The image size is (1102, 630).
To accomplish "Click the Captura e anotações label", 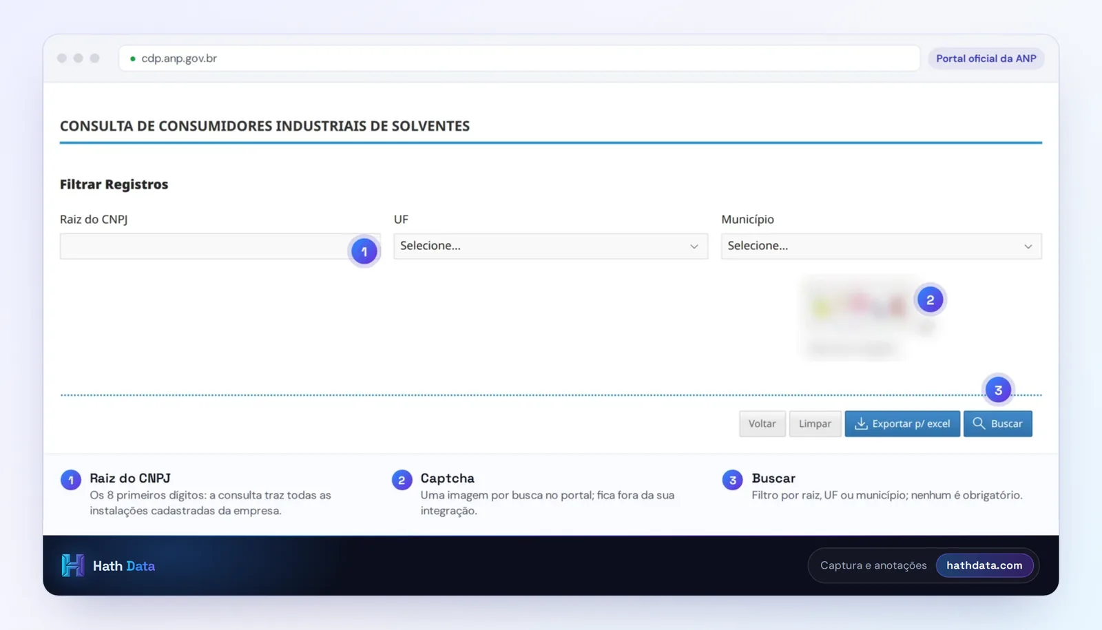I will pyautogui.click(x=873, y=565).
